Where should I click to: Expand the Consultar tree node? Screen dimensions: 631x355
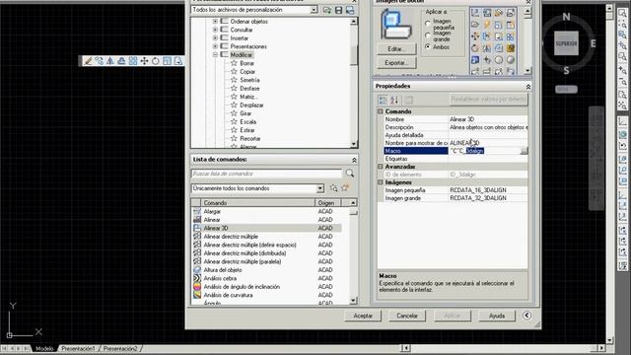(215, 30)
